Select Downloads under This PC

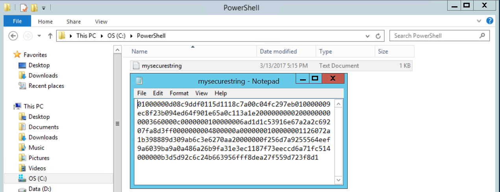point(43,137)
